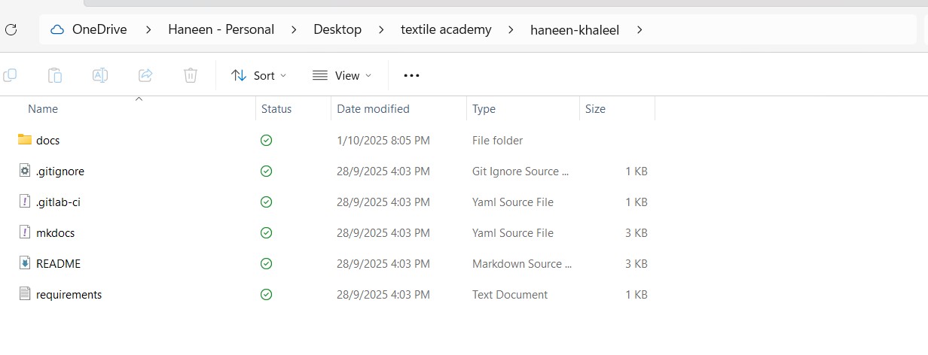The width and height of the screenshot is (928, 355).
Task: Sort by Date modified column header
Action: click(x=373, y=109)
